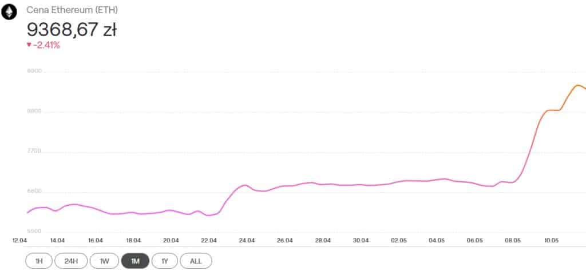586x275 pixels.
Task: Switch chart to the 24H range
Action: pos(71,261)
